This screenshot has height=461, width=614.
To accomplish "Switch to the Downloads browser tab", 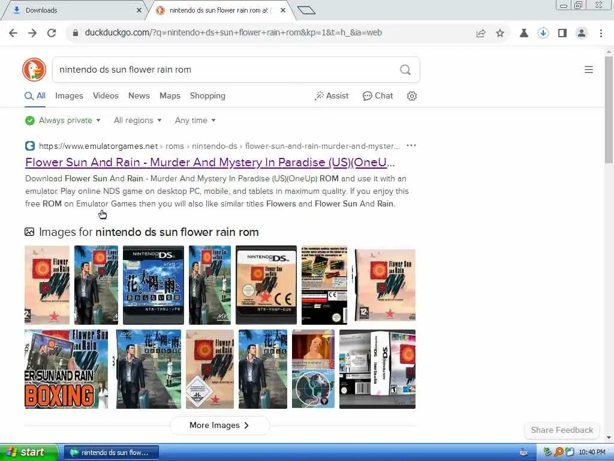I will pyautogui.click(x=74, y=10).
